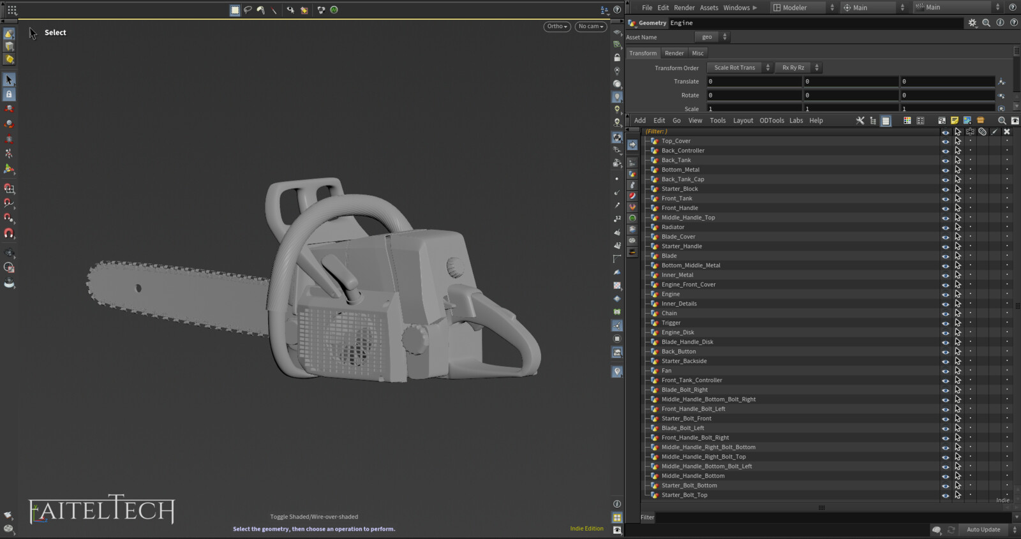Switch to the Render parameter tab
1021x539 pixels.
click(x=674, y=53)
